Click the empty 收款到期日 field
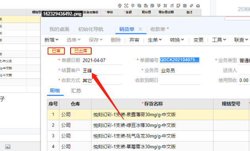250x151 pixels. tap(180, 80)
